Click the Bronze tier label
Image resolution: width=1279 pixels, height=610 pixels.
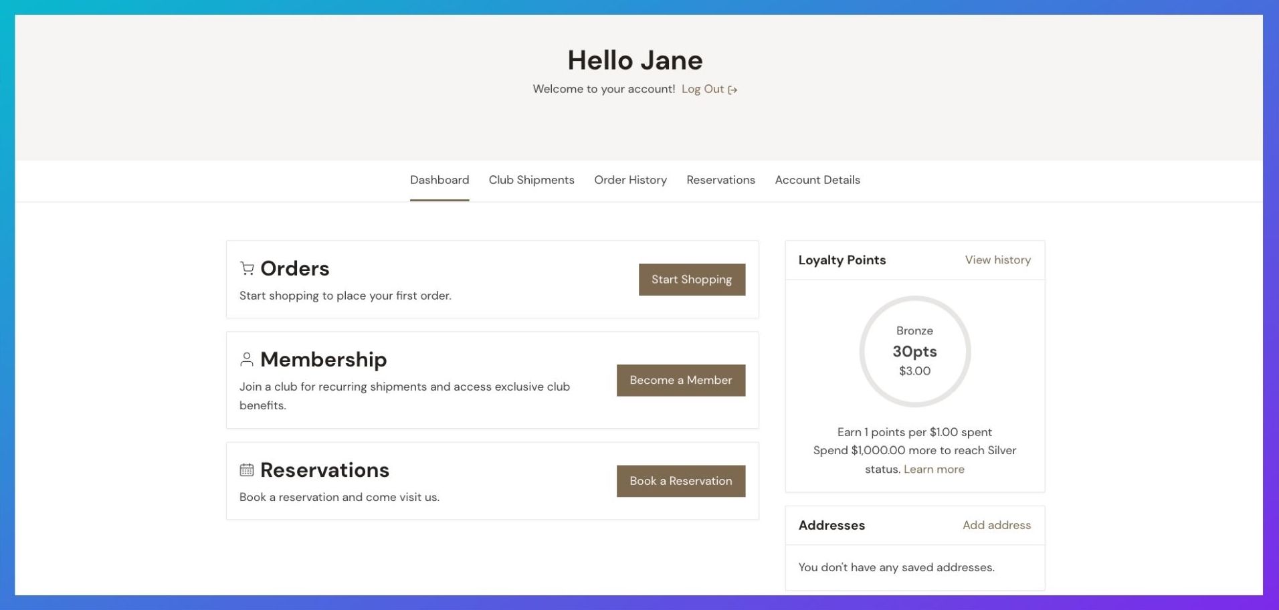point(914,331)
